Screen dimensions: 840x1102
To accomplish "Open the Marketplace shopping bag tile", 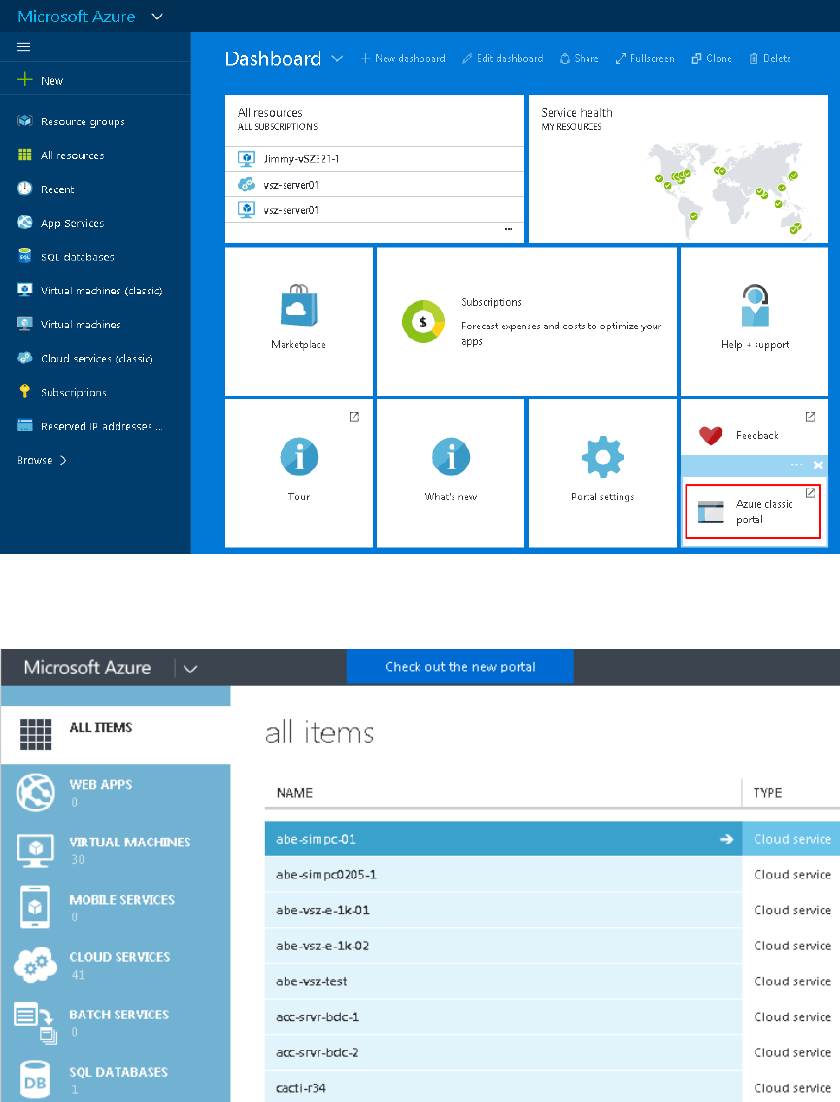I will 298,322.
